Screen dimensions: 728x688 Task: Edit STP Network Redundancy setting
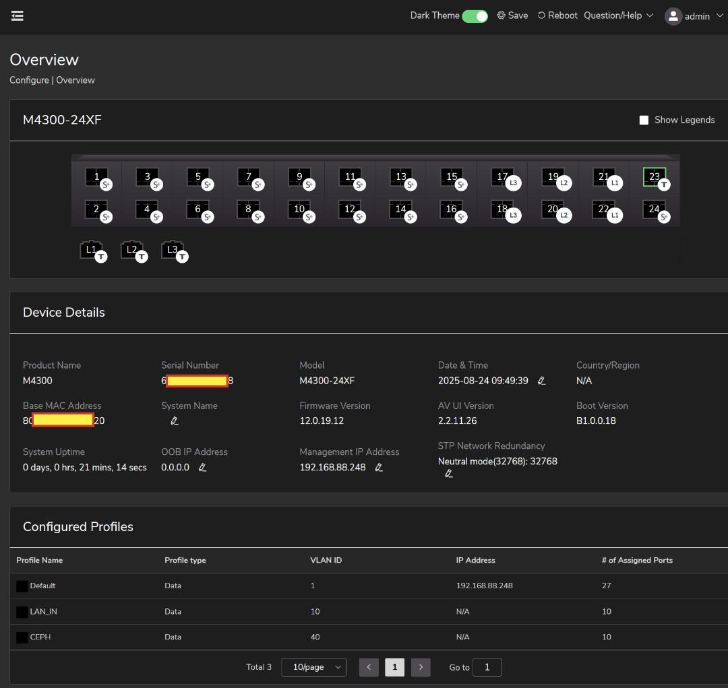449,474
